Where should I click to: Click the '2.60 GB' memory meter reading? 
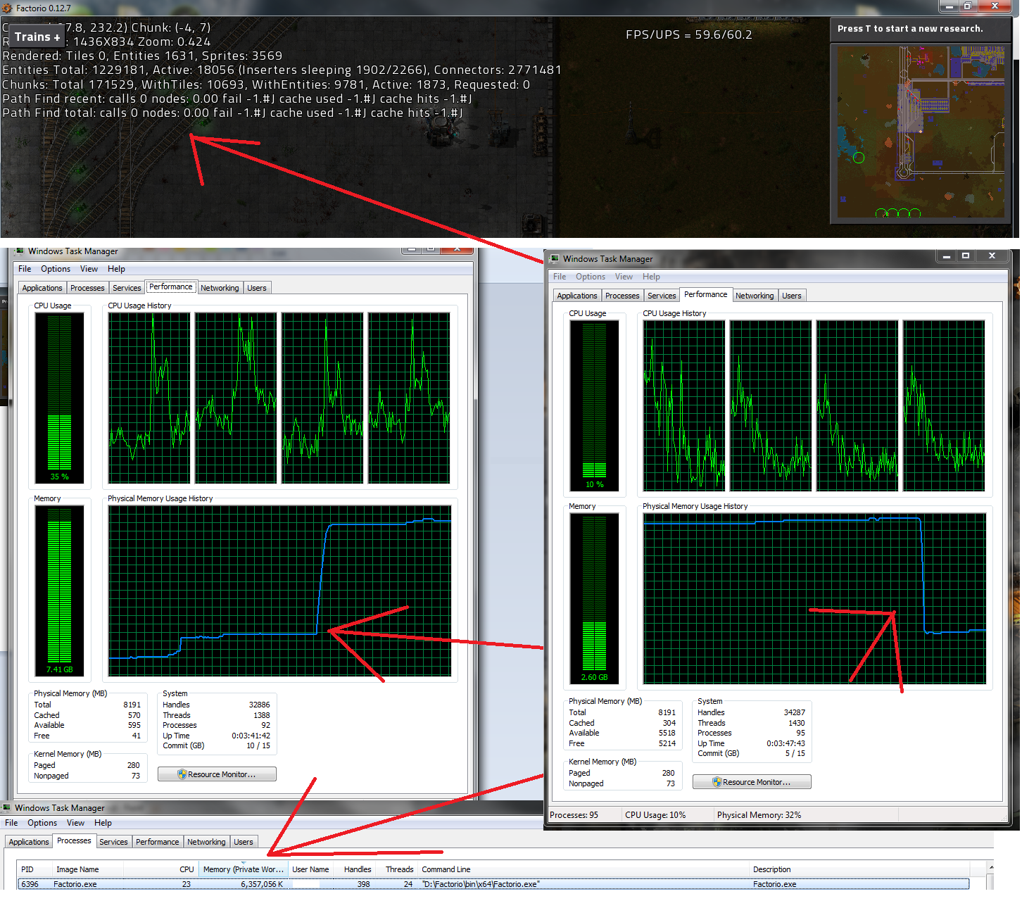(595, 677)
